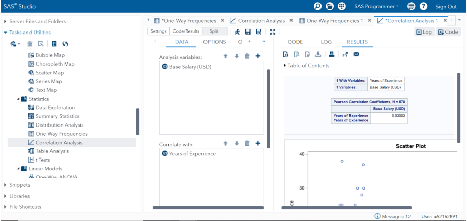
Task: Switch to the Settings view
Action: [x=158, y=31]
